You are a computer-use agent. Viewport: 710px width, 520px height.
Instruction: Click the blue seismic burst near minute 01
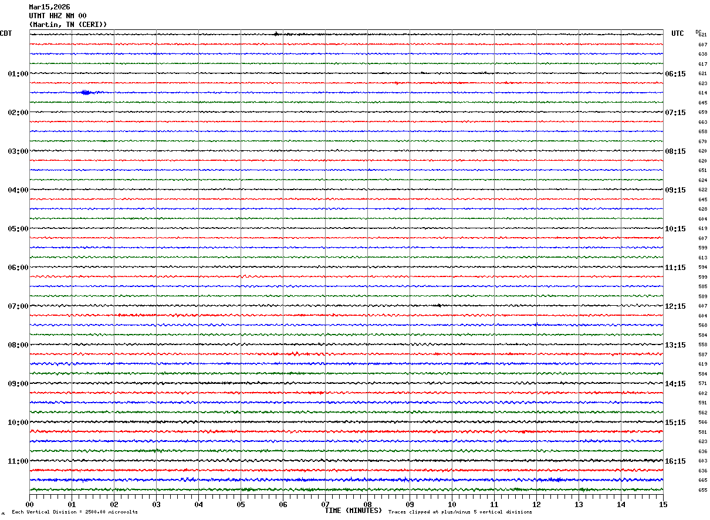click(x=86, y=92)
